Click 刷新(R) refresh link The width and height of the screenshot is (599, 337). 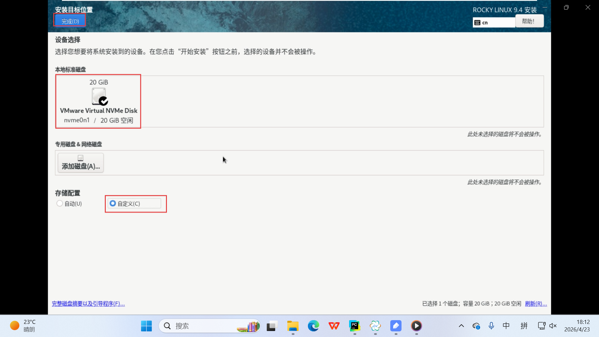pos(536,304)
